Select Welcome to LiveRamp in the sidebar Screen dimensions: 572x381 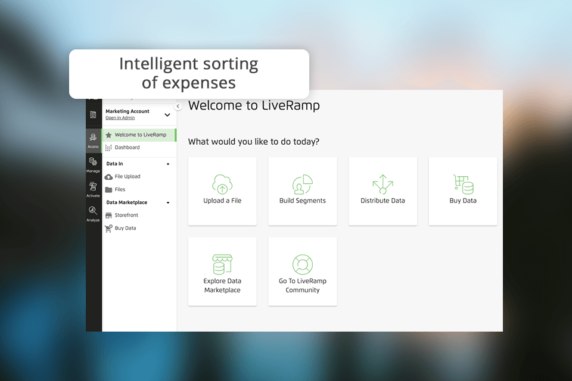click(x=139, y=135)
